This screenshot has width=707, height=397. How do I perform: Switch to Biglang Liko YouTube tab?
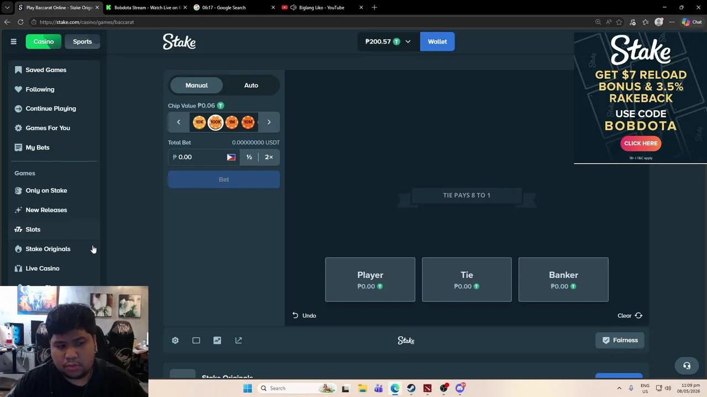coord(323,8)
